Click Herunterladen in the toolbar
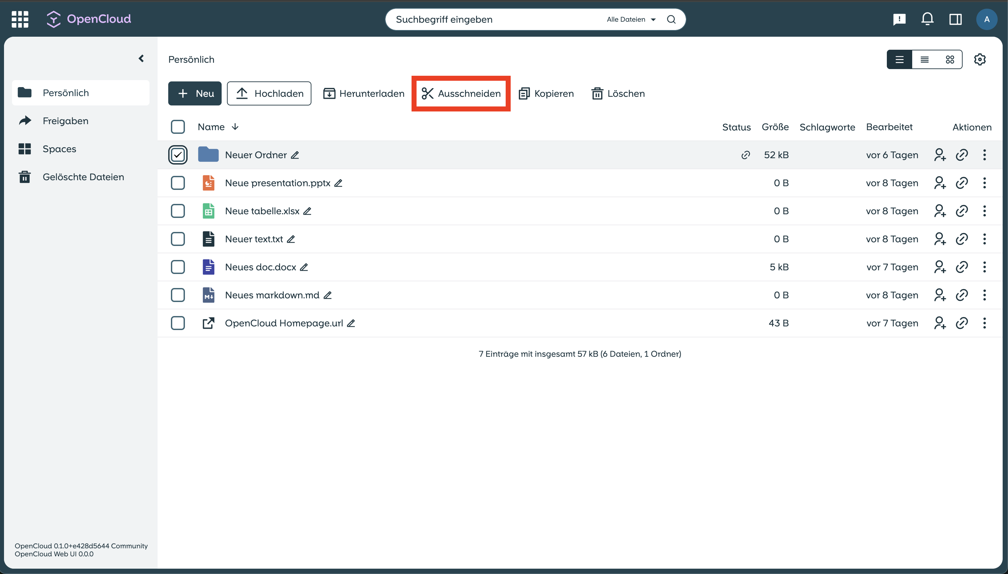This screenshot has width=1008, height=574. (x=363, y=93)
